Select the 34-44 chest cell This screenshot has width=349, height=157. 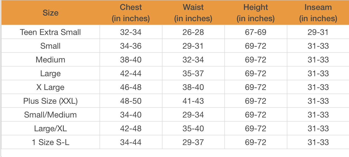point(131,142)
